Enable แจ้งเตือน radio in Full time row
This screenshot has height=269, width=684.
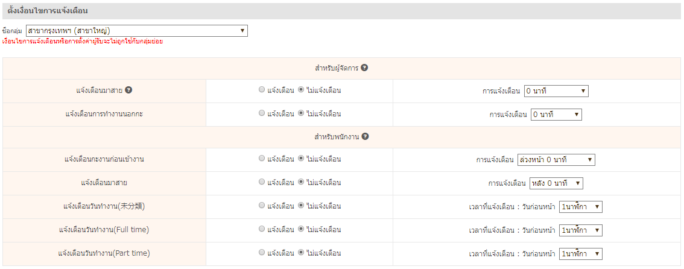(x=262, y=229)
